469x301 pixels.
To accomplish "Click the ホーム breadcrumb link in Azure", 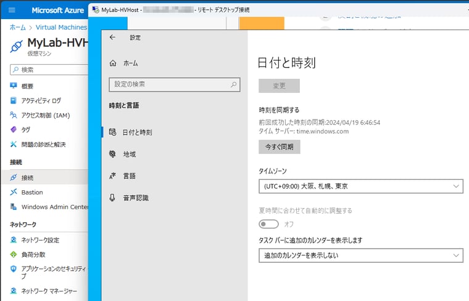I will (x=18, y=27).
